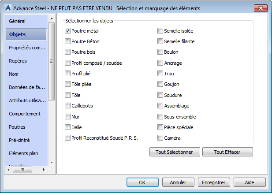The height and width of the screenshot is (193, 272).
Task: Enable the Poutre Béton checkbox
Action: point(68,41)
